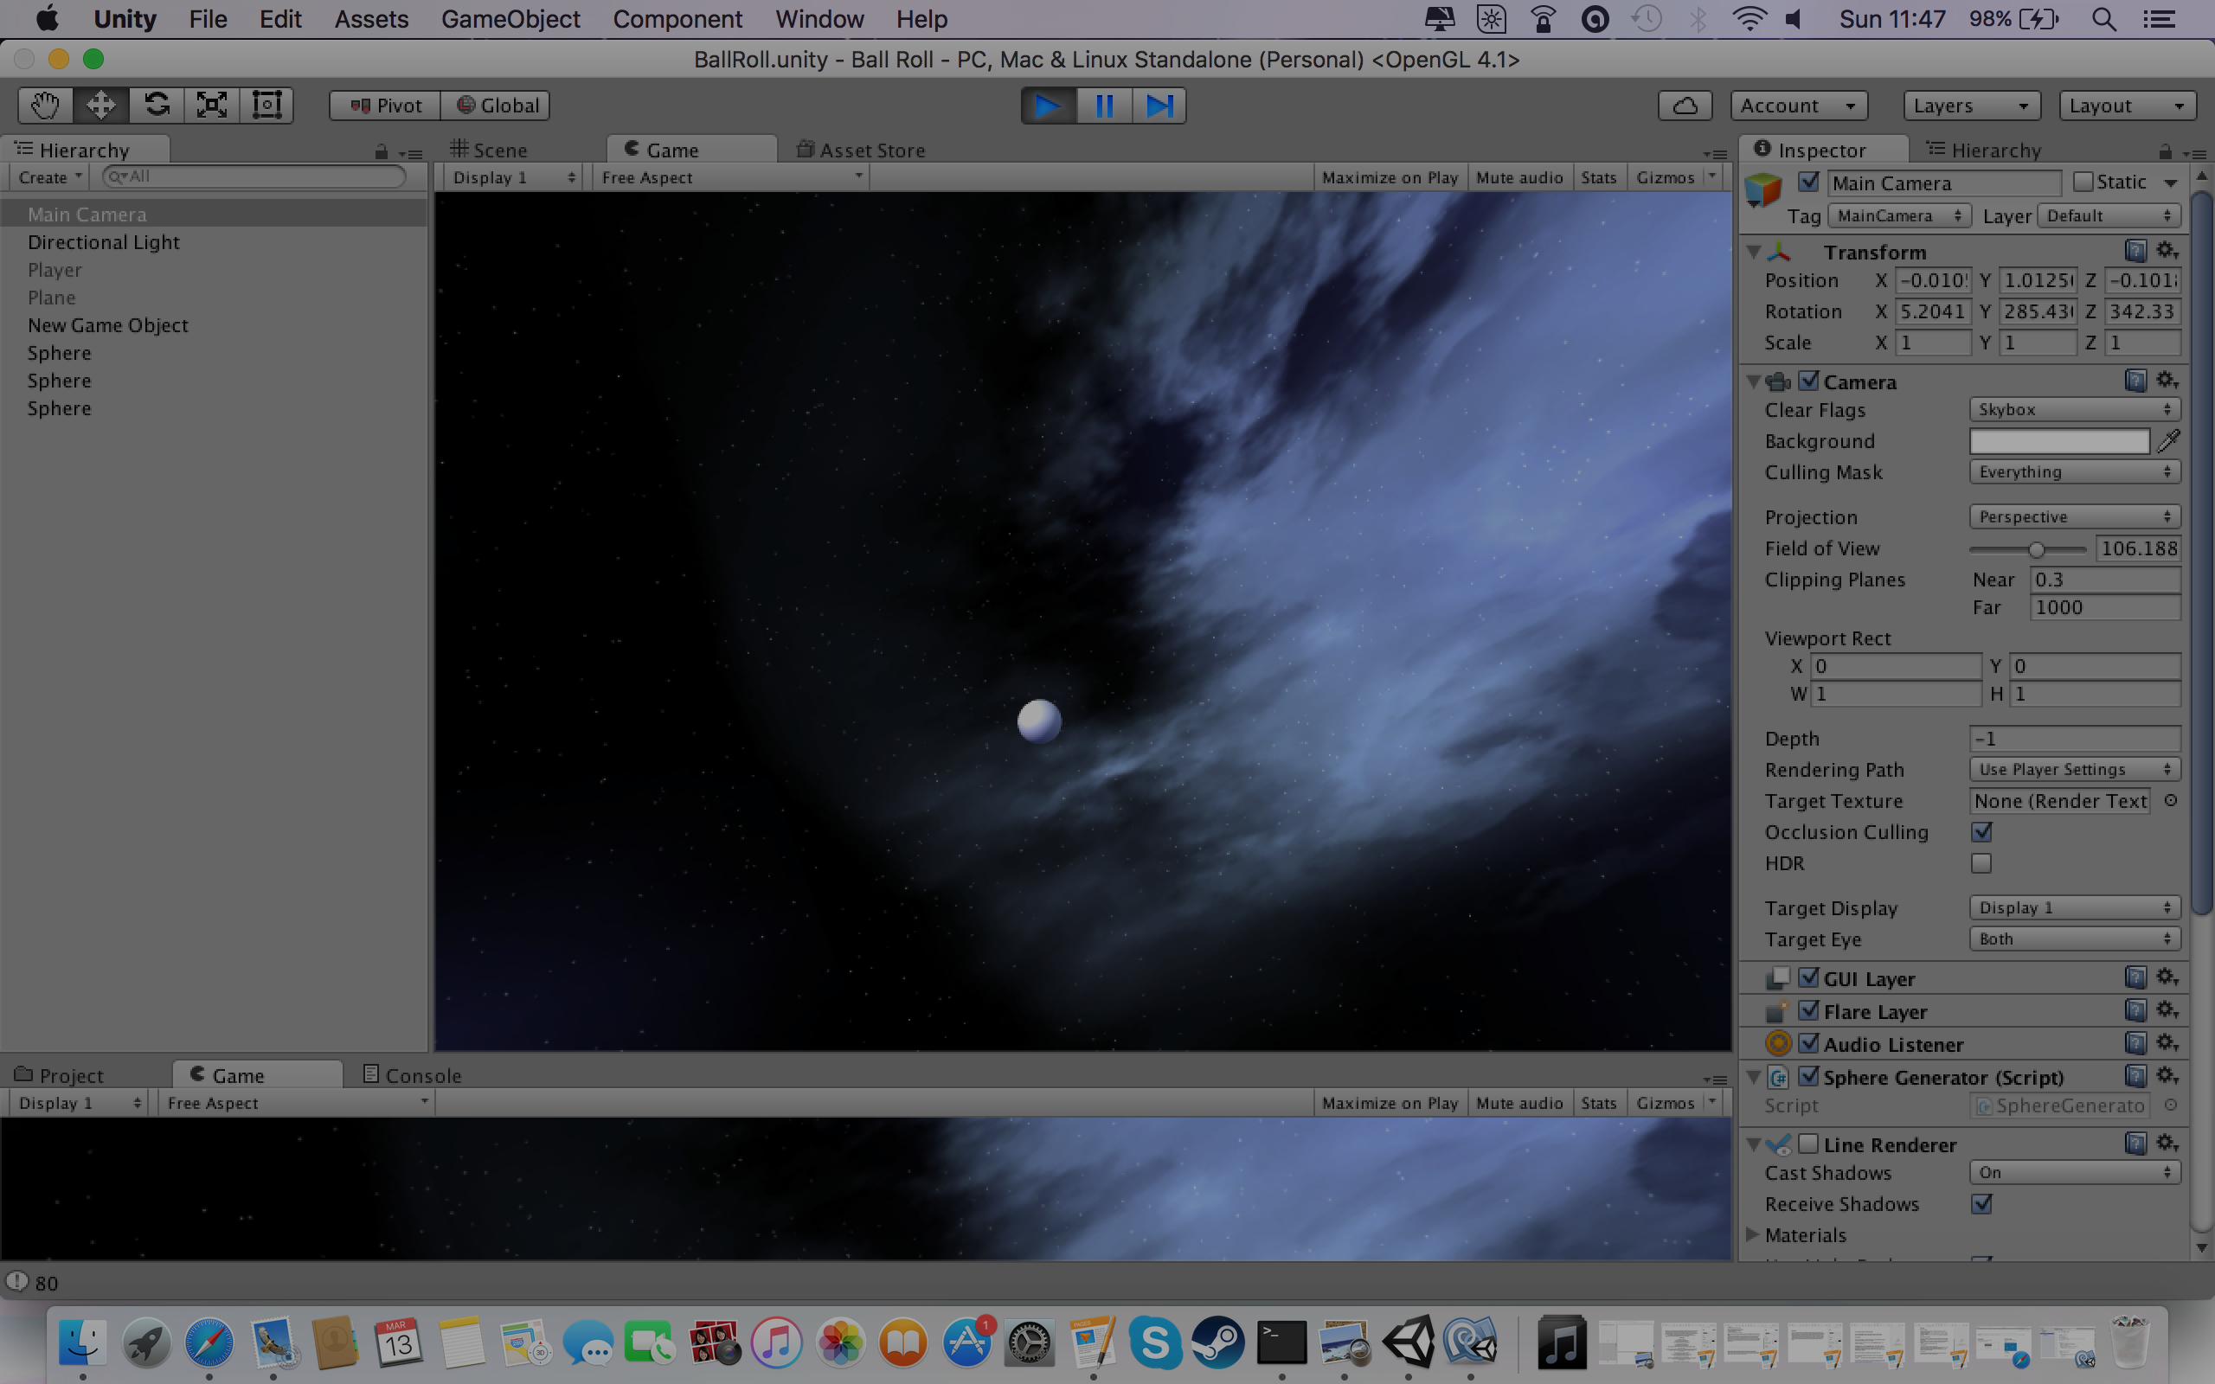Launch Steam from the dock
2215x1384 pixels.
click(x=1217, y=1342)
